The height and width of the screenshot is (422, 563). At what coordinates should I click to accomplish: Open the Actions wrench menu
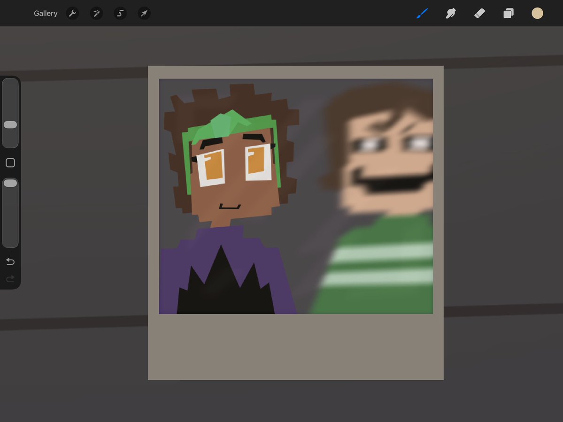[72, 13]
